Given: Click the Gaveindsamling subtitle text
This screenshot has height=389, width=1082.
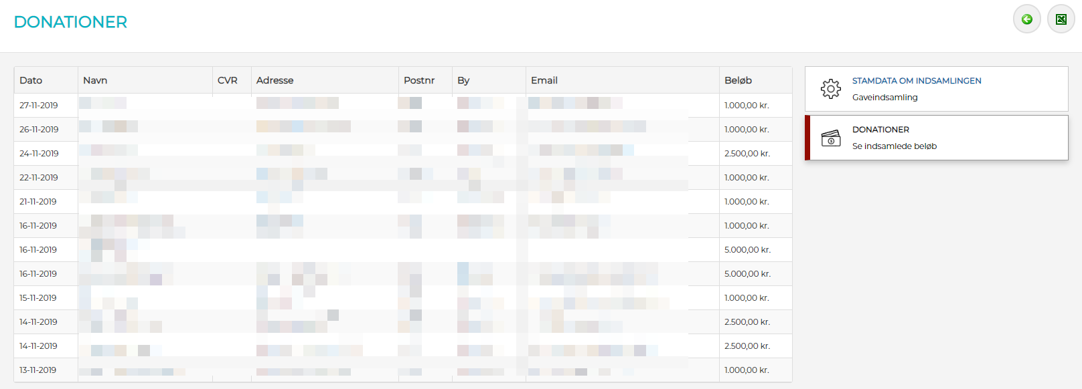Looking at the screenshot, I should pos(884,98).
